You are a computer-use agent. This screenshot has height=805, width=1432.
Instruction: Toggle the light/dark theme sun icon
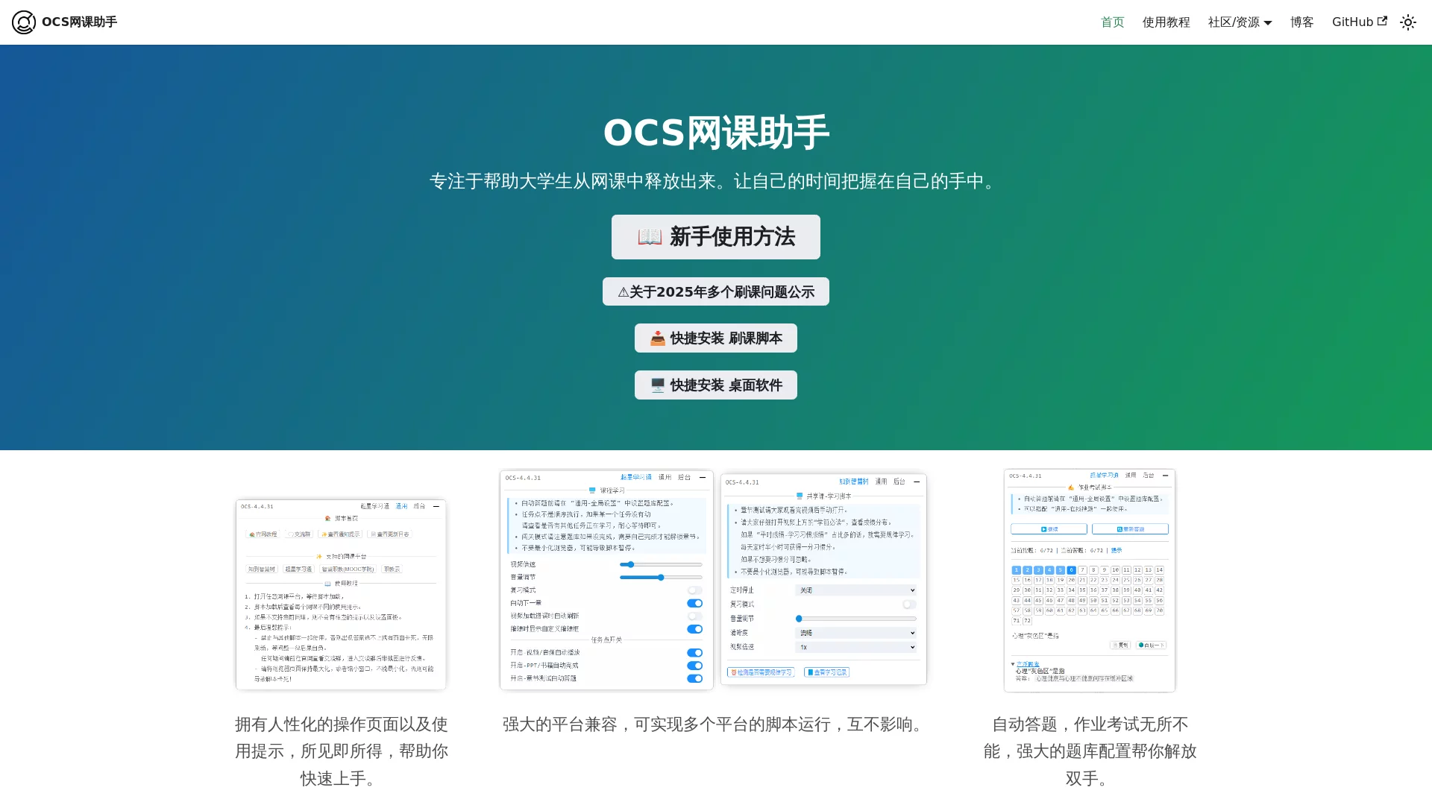tap(1408, 22)
